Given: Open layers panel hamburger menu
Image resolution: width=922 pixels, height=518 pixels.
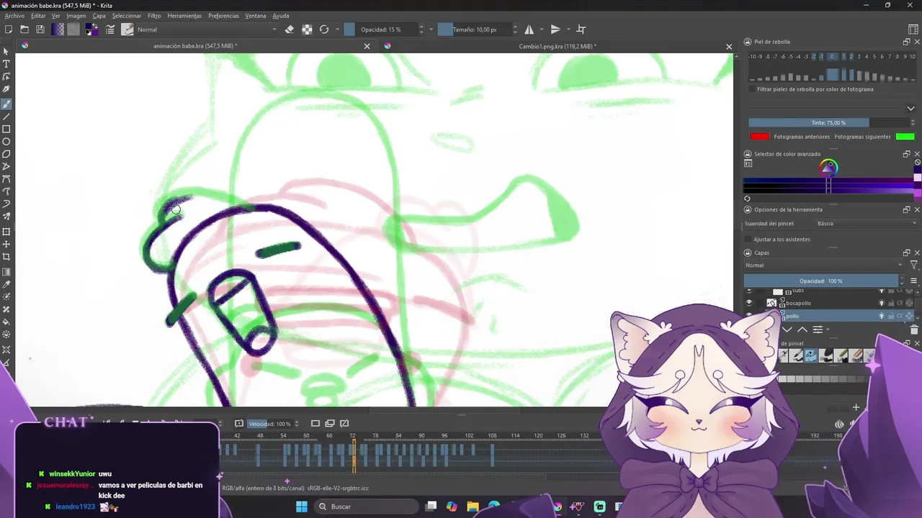Looking at the screenshot, I should 913,281.
